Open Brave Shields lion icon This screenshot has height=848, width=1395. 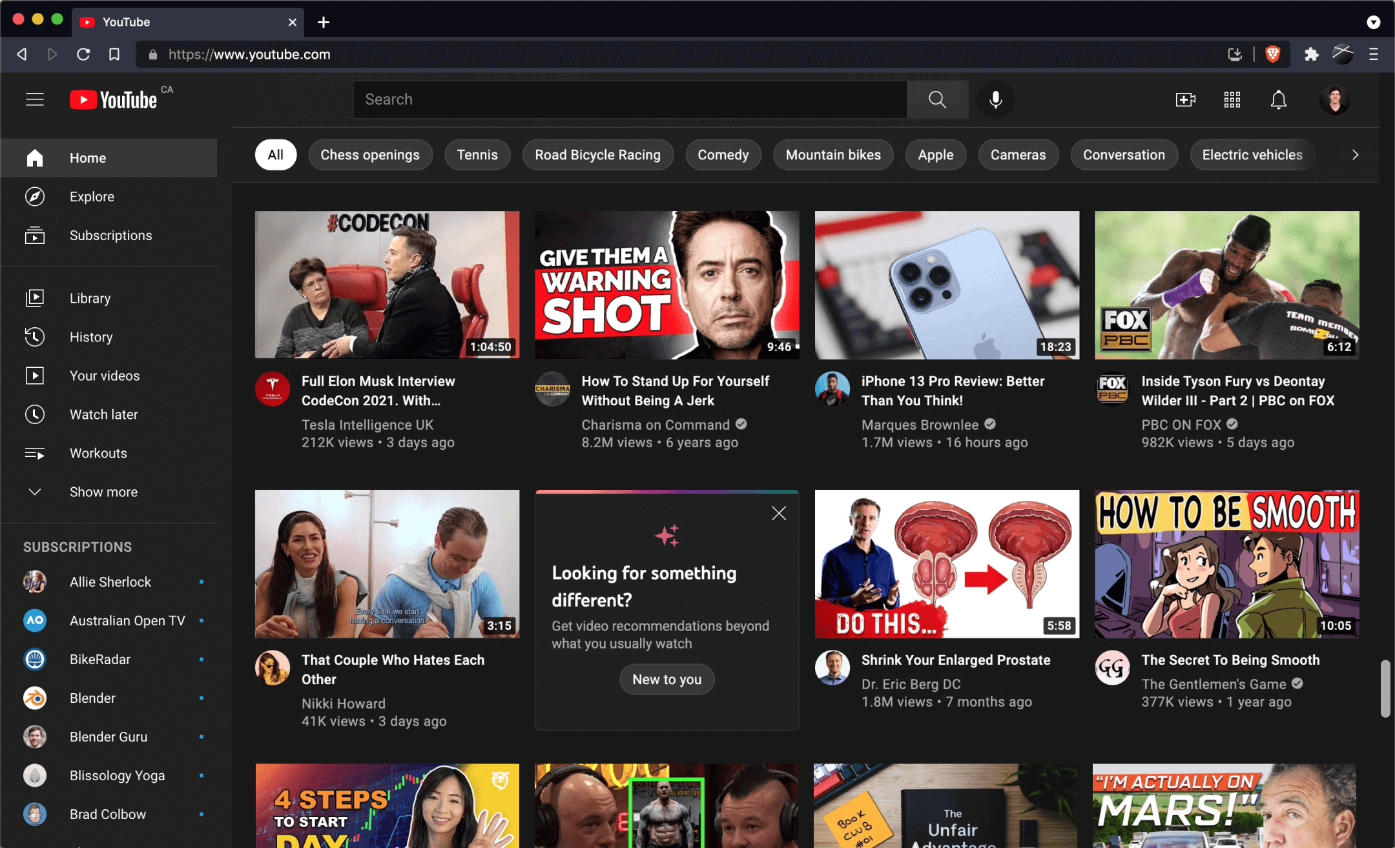pyautogui.click(x=1272, y=54)
